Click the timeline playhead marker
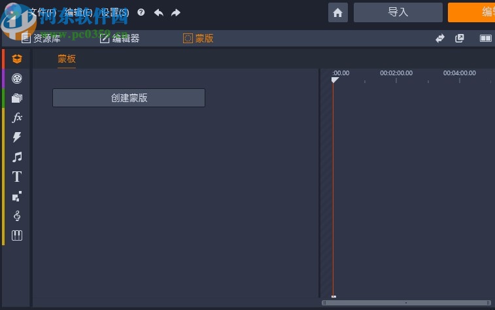 point(335,80)
